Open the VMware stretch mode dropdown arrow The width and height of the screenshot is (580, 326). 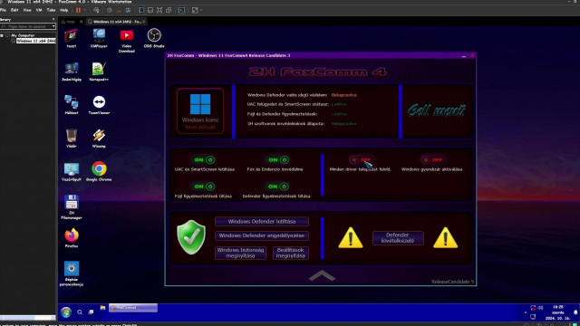[x=201, y=10]
